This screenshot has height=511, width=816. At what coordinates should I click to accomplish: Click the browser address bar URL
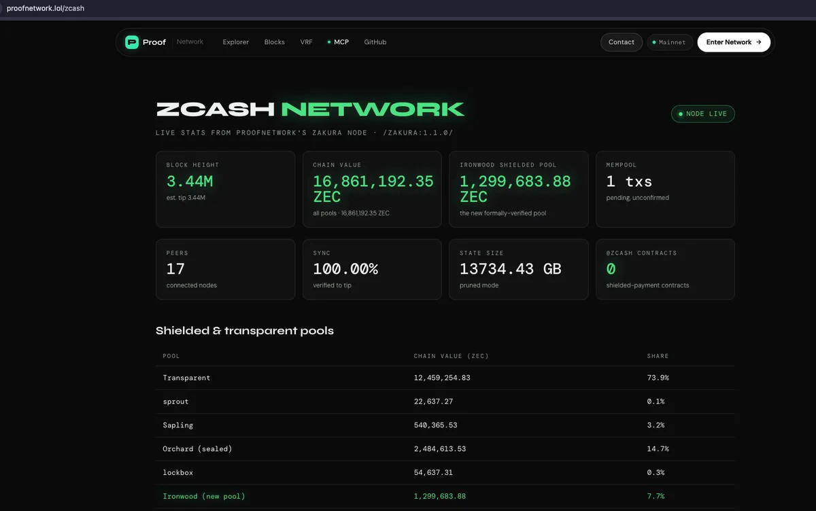click(x=46, y=8)
